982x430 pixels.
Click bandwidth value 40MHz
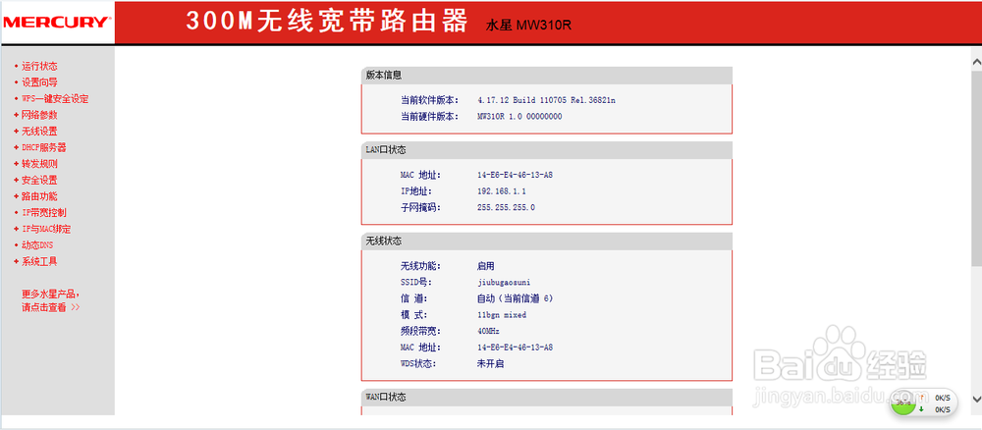(488, 331)
